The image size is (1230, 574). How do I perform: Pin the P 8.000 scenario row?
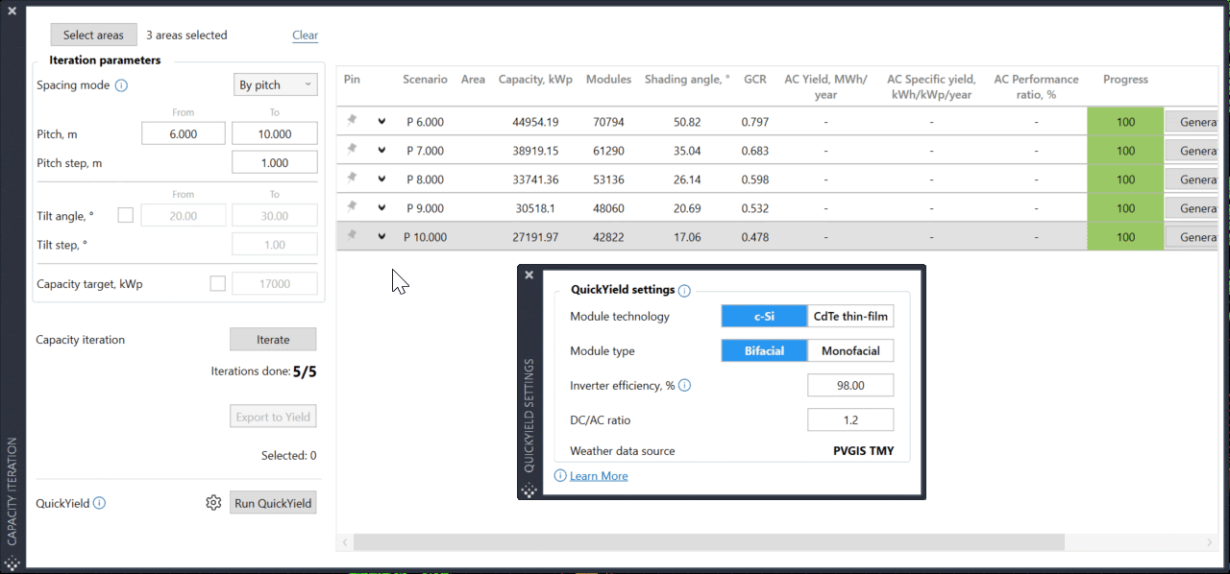tap(352, 179)
